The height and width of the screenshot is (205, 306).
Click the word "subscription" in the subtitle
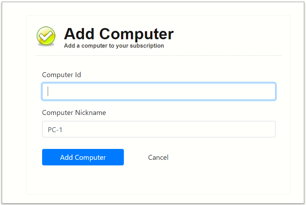[147, 46]
